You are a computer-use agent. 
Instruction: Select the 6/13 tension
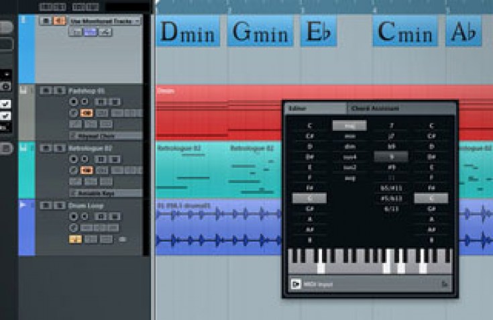click(391, 209)
